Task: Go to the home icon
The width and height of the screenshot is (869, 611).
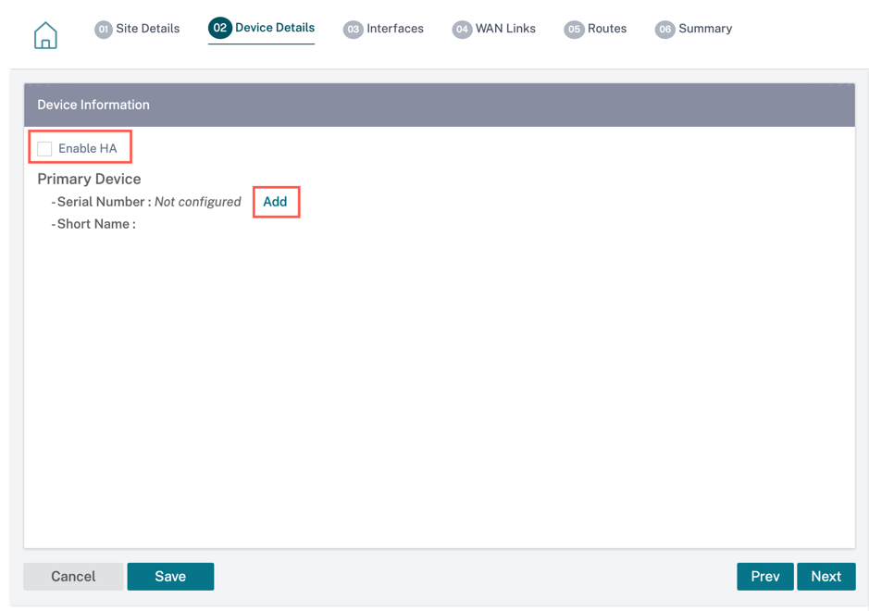Action: point(45,35)
